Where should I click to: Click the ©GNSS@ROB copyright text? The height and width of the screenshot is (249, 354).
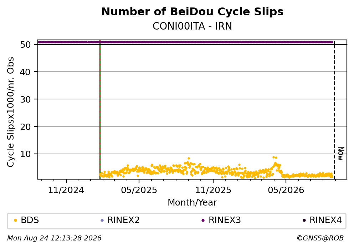click(x=320, y=238)
